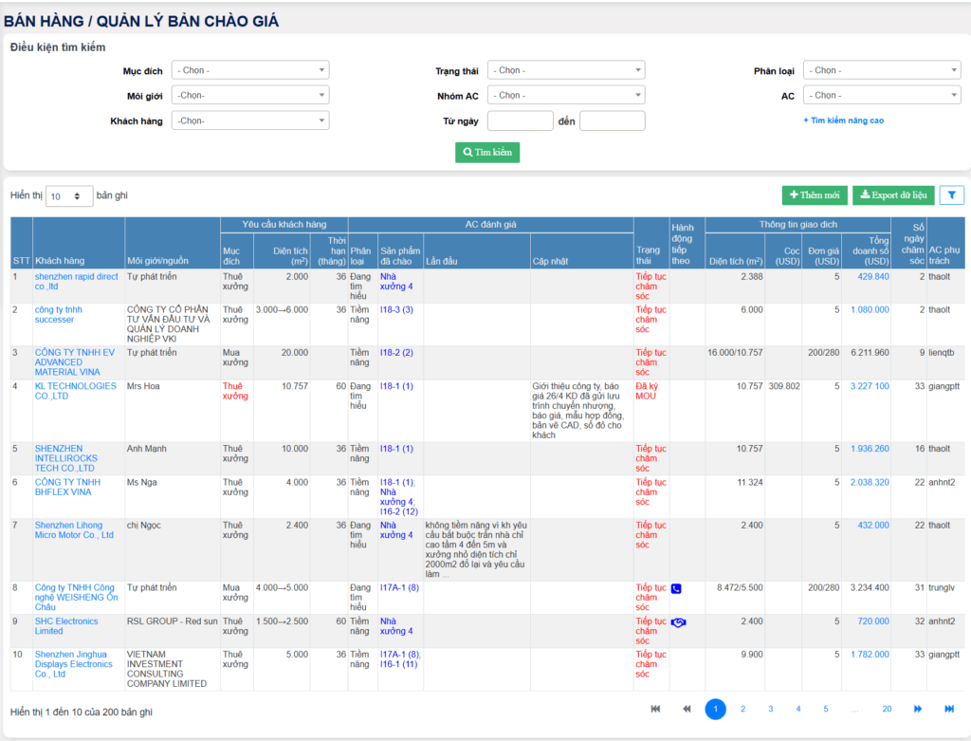Jump to first page in pagination
This screenshot has width=971, height=741.
pyautogui.click(x=654, y=709)
